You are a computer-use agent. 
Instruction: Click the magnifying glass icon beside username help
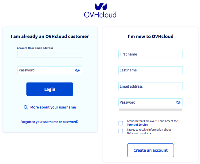[26, 108]
